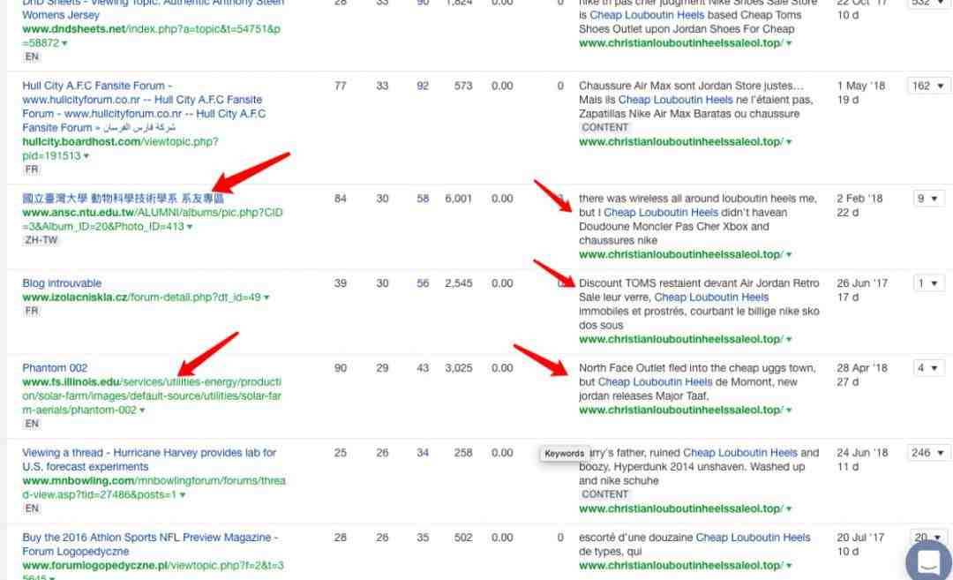This screenshot has height=580, width=953.
Task: Select the 3,025 value in Phantom 002 row
Action: click(x=458, y=368)
